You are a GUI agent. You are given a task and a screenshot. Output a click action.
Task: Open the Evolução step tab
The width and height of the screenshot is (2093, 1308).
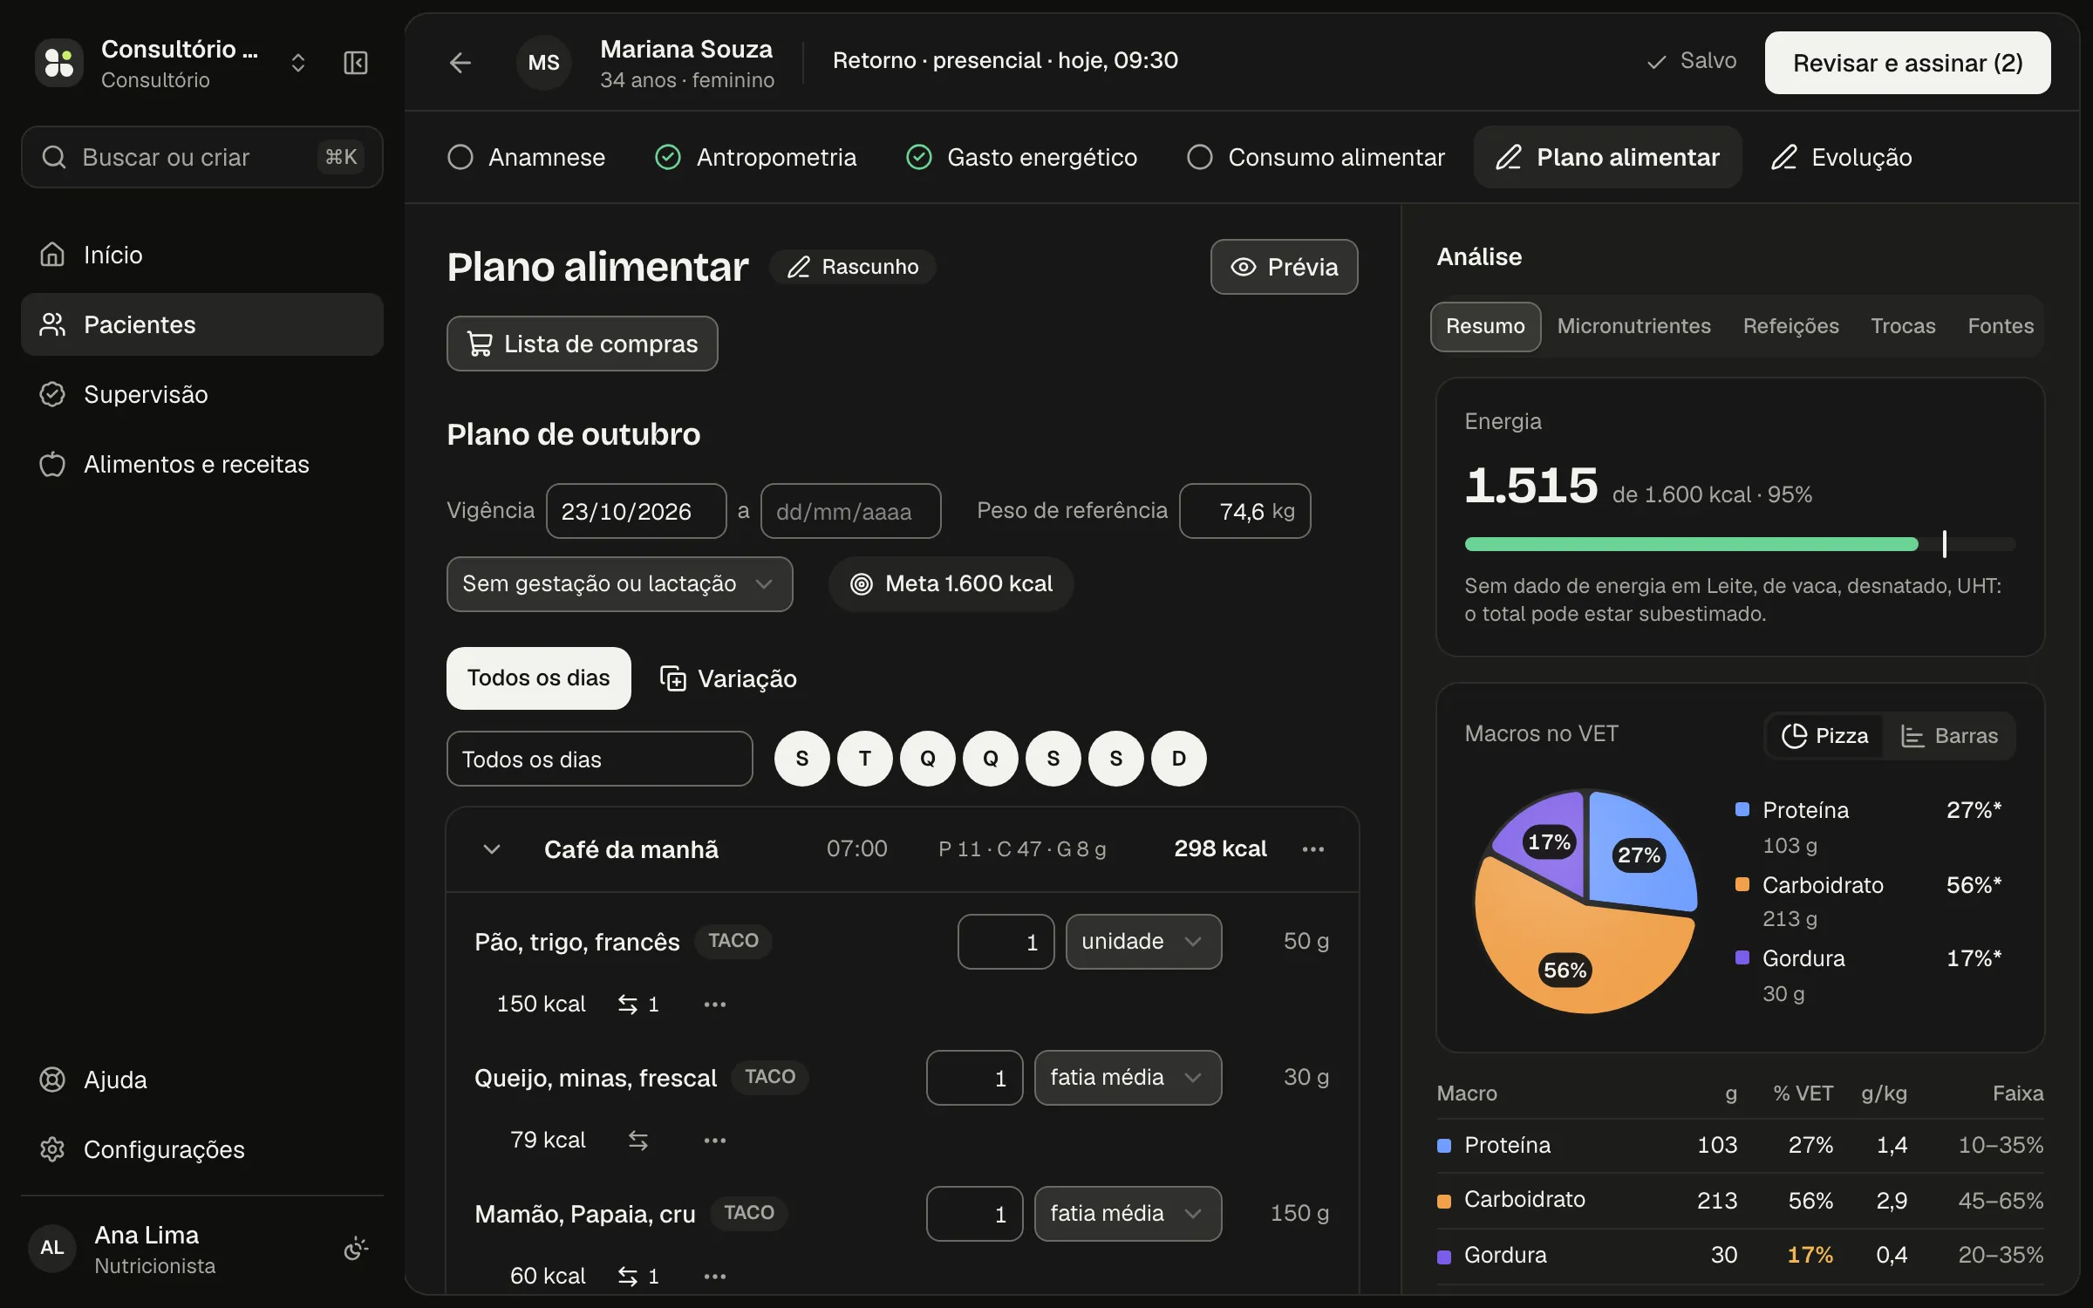coord(1842,157)
